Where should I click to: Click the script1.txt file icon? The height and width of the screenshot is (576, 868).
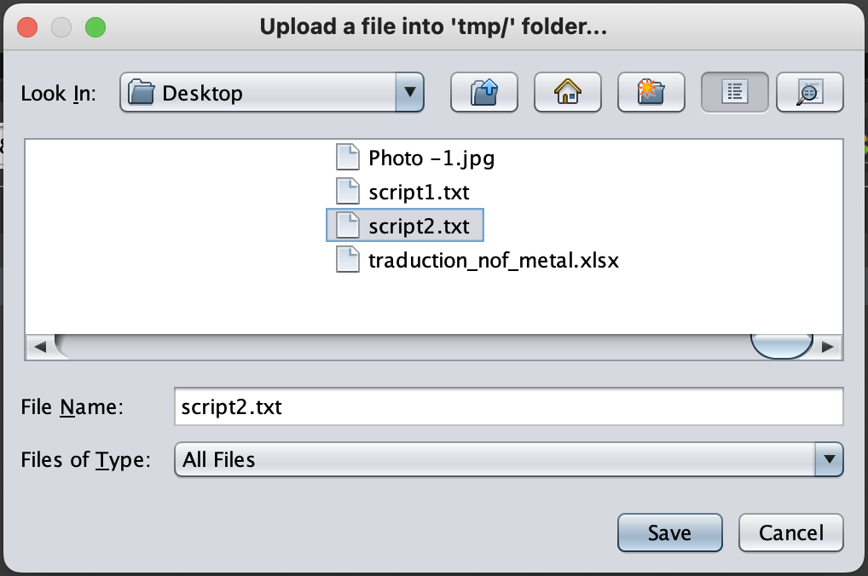point(348,192)
